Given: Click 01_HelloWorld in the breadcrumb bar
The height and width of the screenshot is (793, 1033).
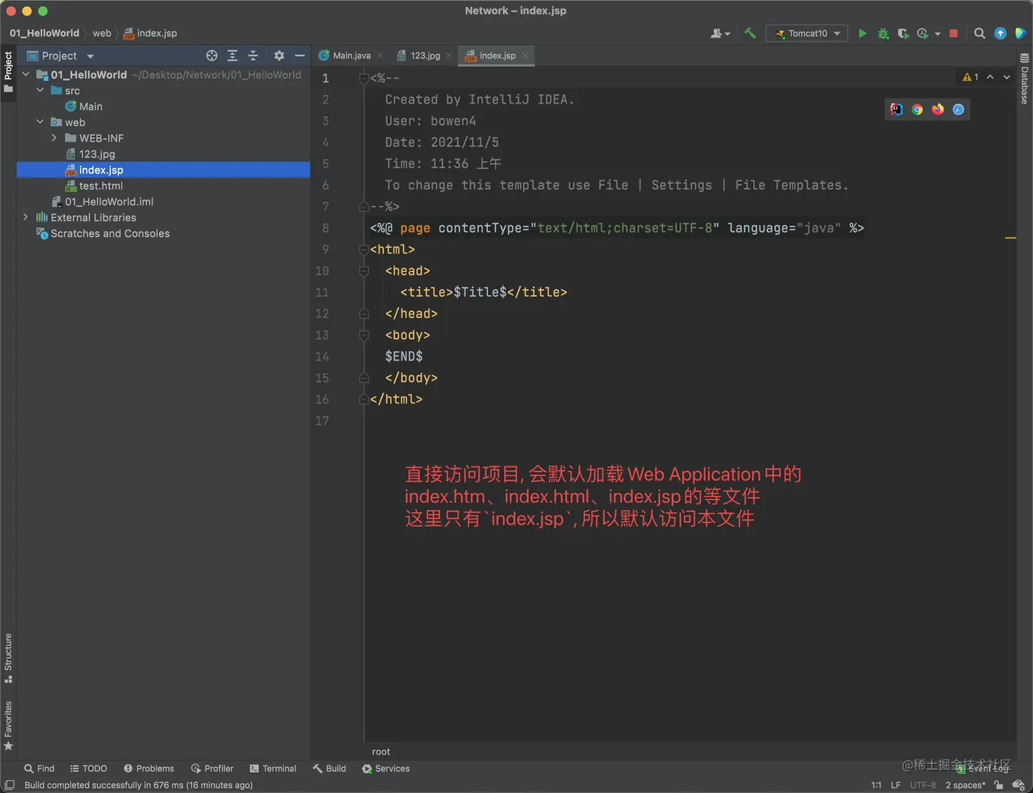Looking at the screenshot, I should click(x=44, y=33).
